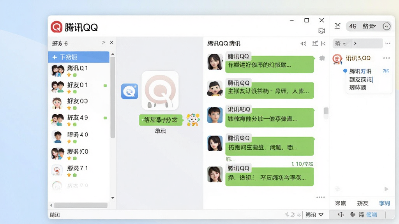Click the 4G label in the top-right pill

(x=353, y=26)
